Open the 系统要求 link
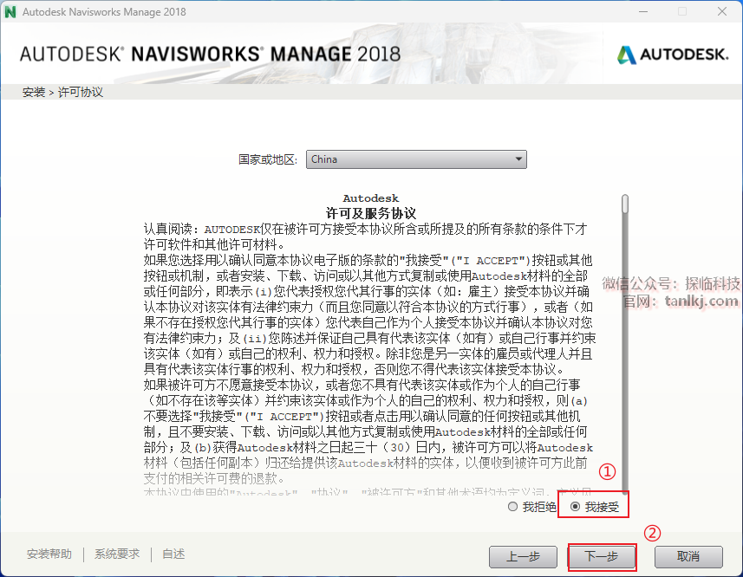This screenshot has height=577, width=743. point(117,554)
